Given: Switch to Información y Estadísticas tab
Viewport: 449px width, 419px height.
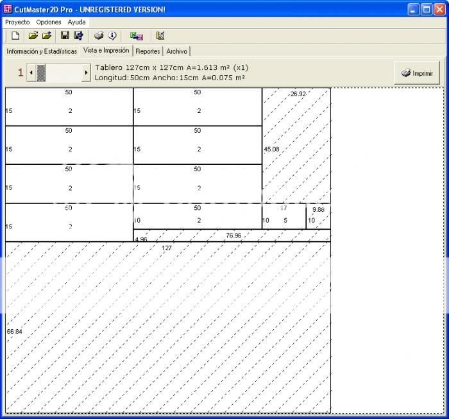Looking at the screenshot, I should (x=42, y=51).
